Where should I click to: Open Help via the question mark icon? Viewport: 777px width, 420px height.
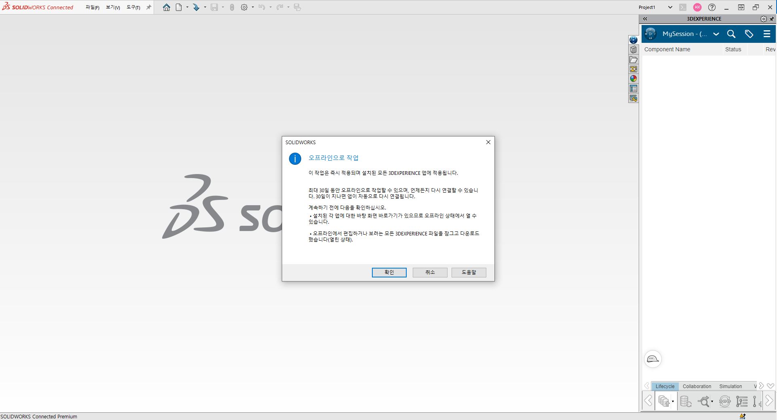click(x=712, y=7)
